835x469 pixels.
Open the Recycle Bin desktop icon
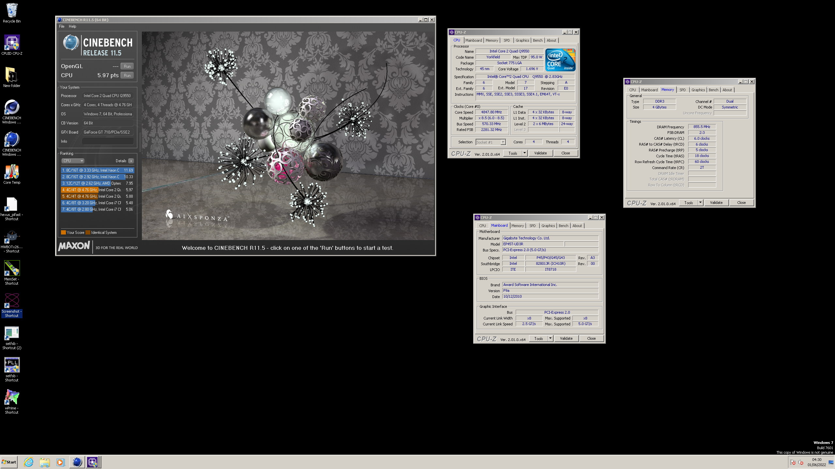(12, 13)
